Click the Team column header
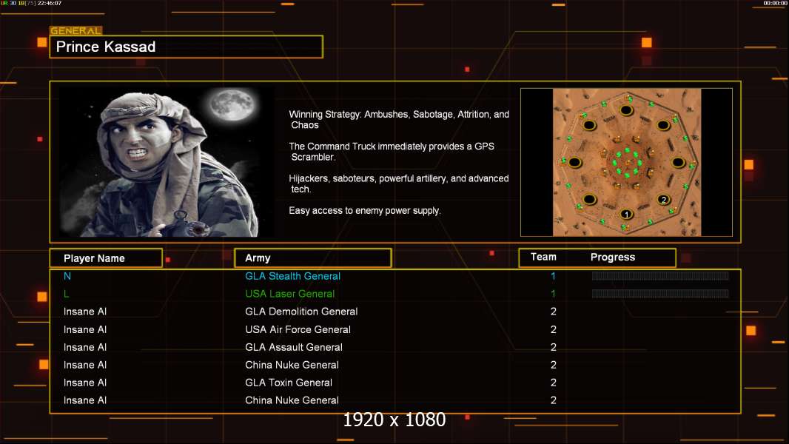 tap(543, 257)
